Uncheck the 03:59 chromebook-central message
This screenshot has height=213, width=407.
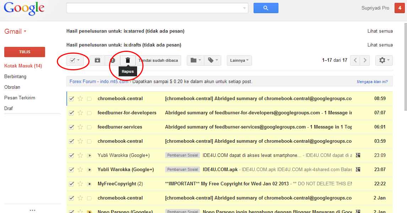pyautogui.click(x=71, y=141)
